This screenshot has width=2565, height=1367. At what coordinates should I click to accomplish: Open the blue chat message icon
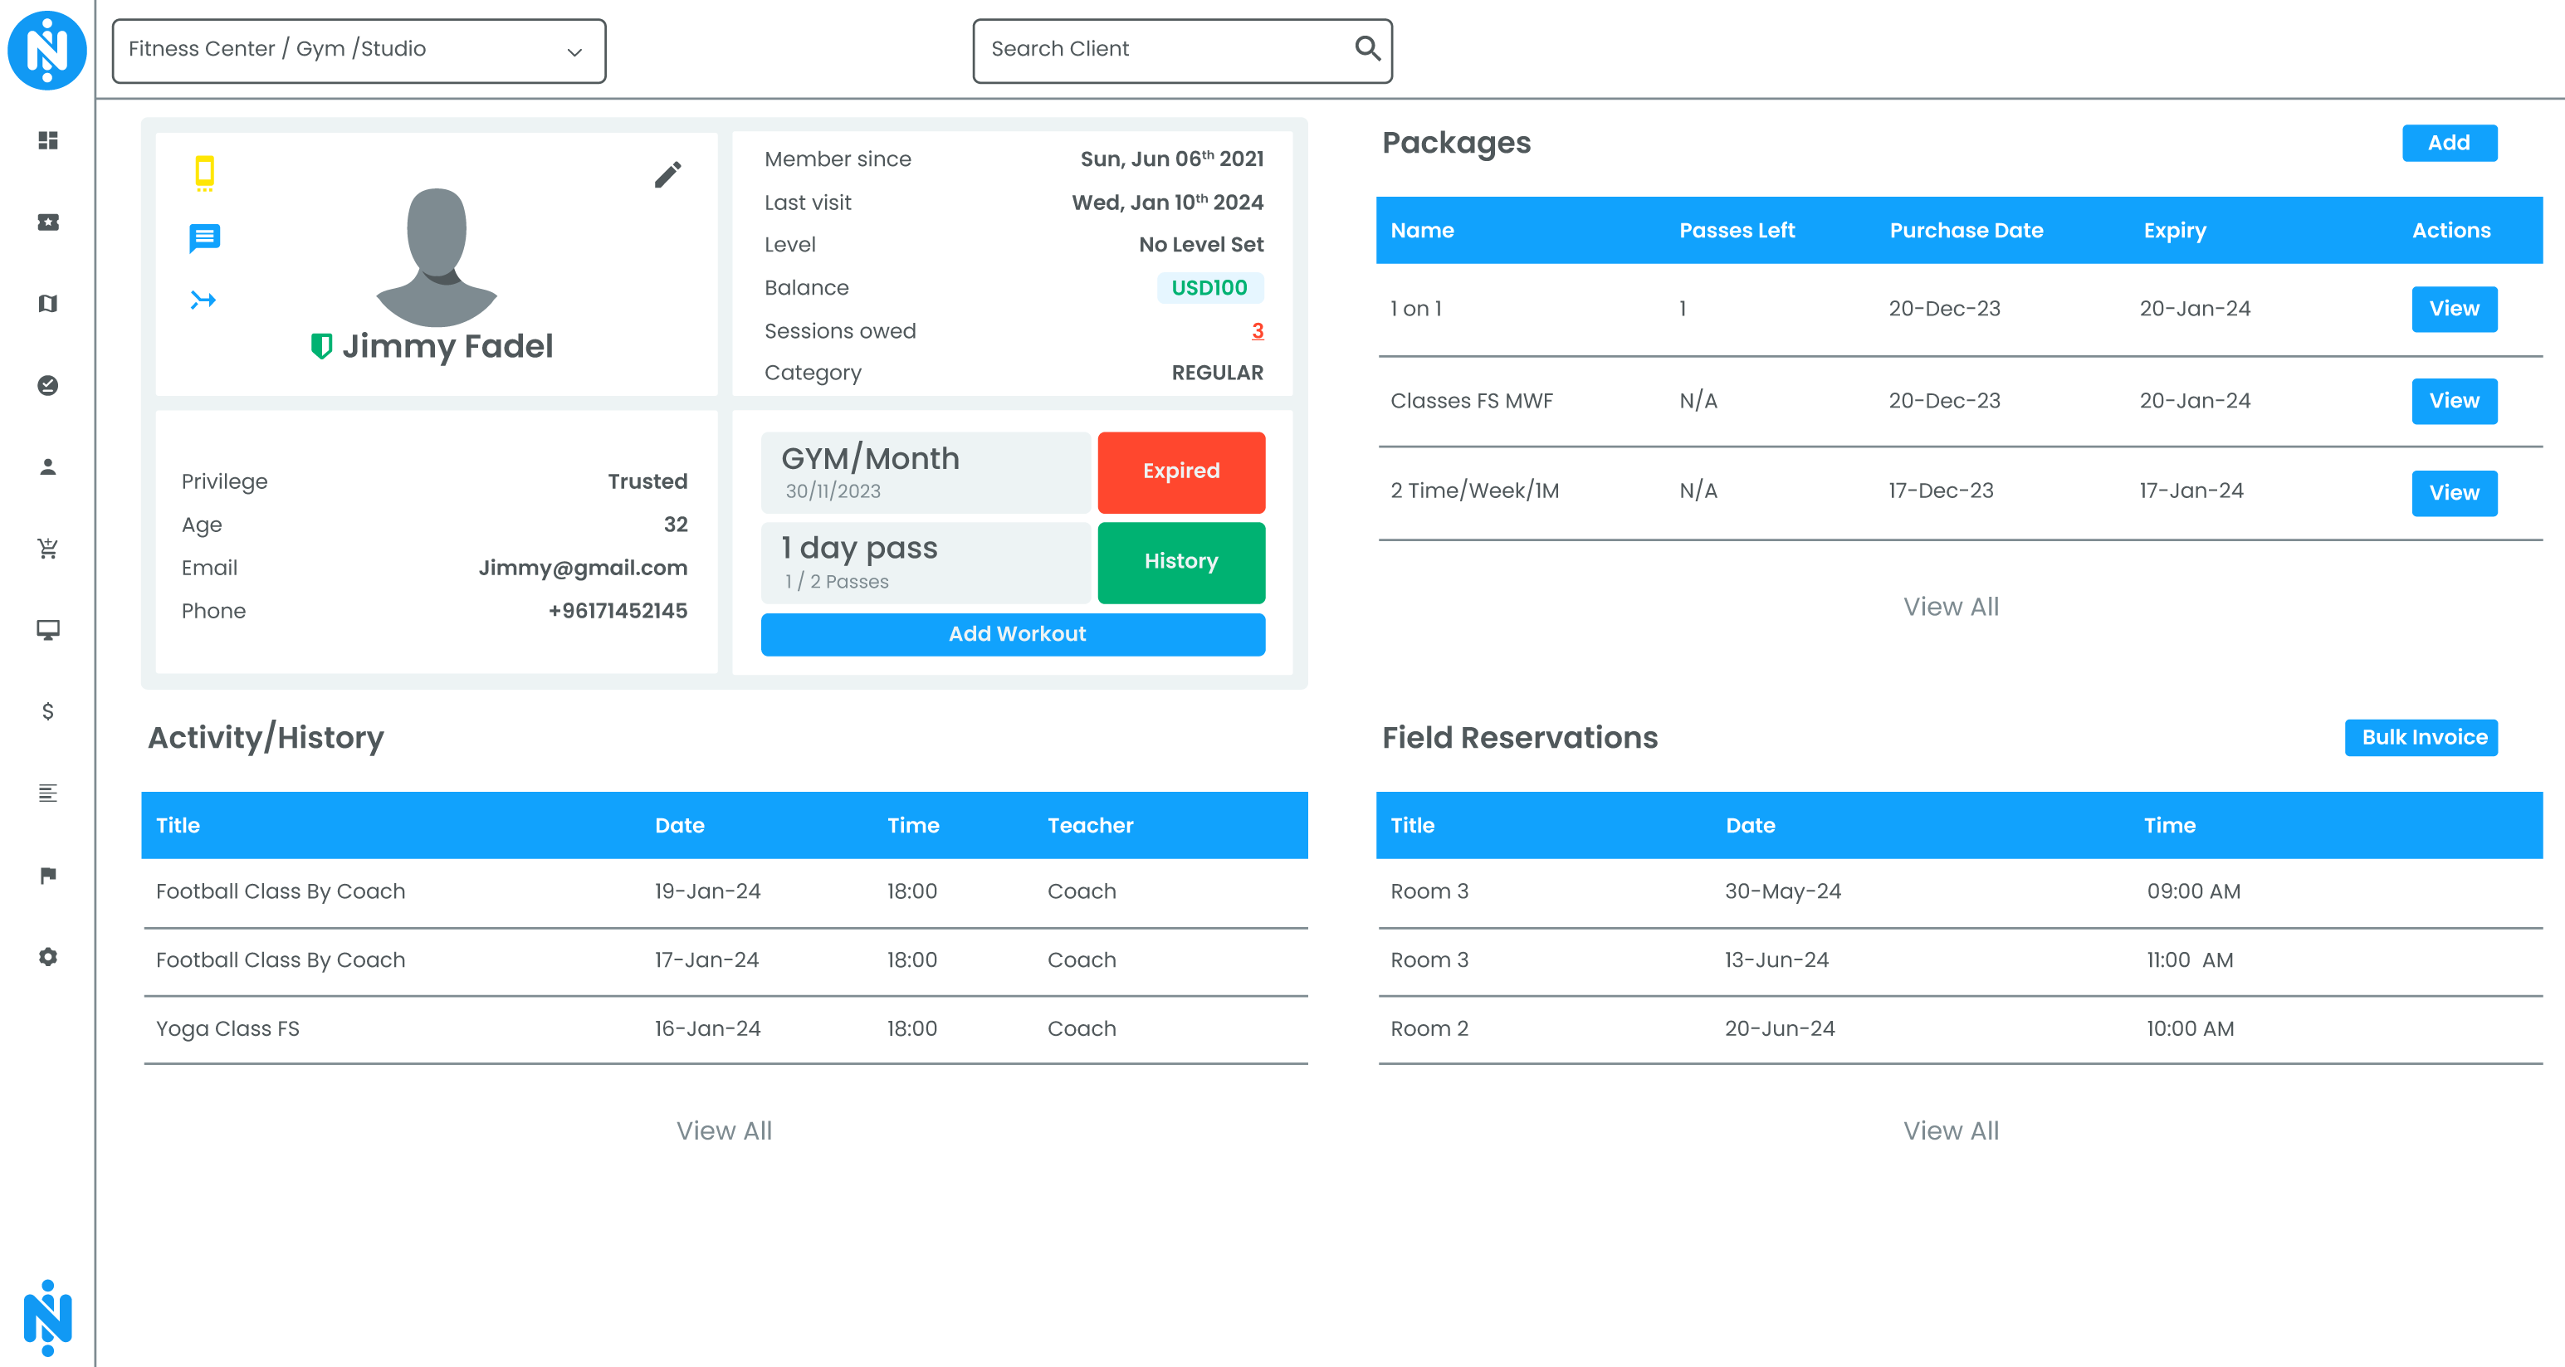204,238
